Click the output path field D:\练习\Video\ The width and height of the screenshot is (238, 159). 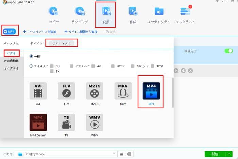click(x=66, y=154)
